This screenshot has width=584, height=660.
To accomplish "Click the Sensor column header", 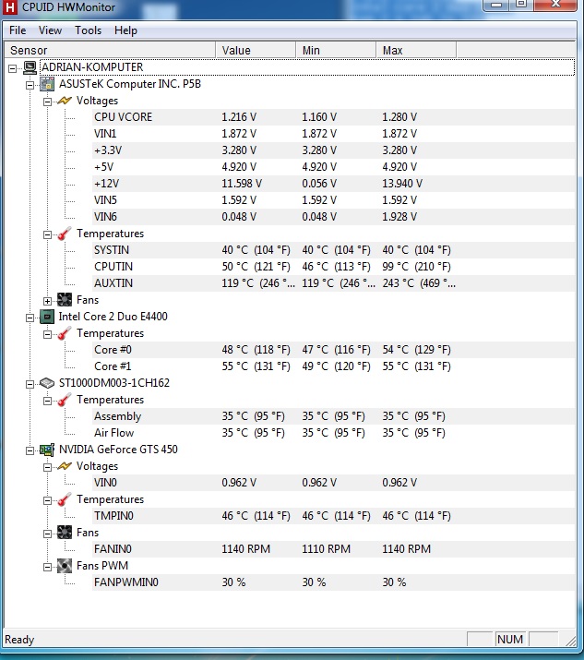I will pos(110,50).
